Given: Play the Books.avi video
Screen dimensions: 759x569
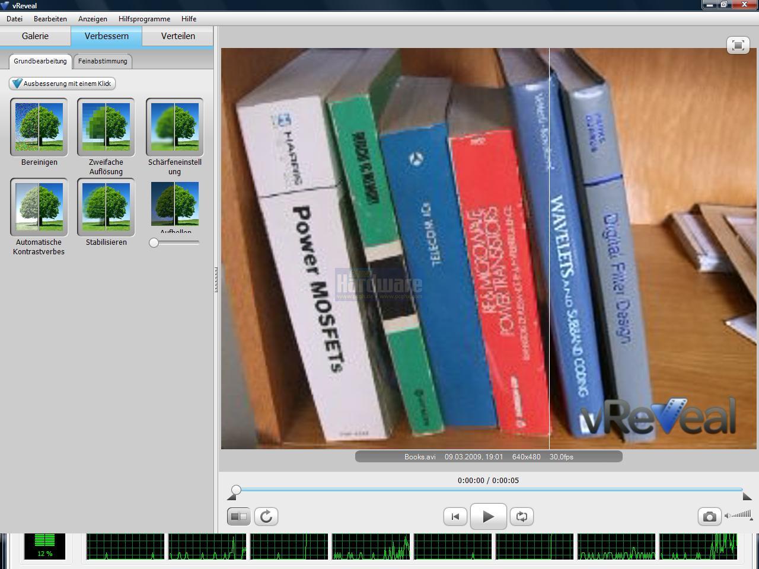Looking at the screenshot, I should [488, 516].
